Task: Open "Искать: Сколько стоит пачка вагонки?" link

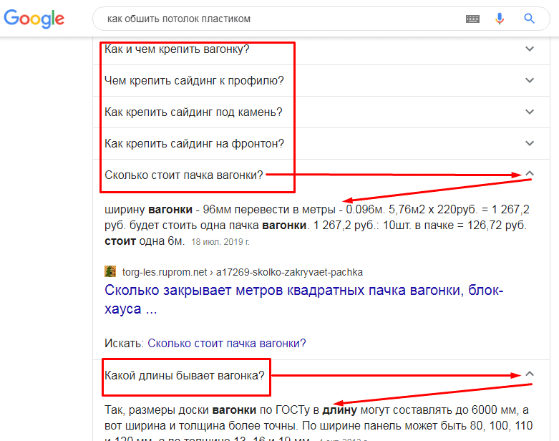Action: [227, 344]
